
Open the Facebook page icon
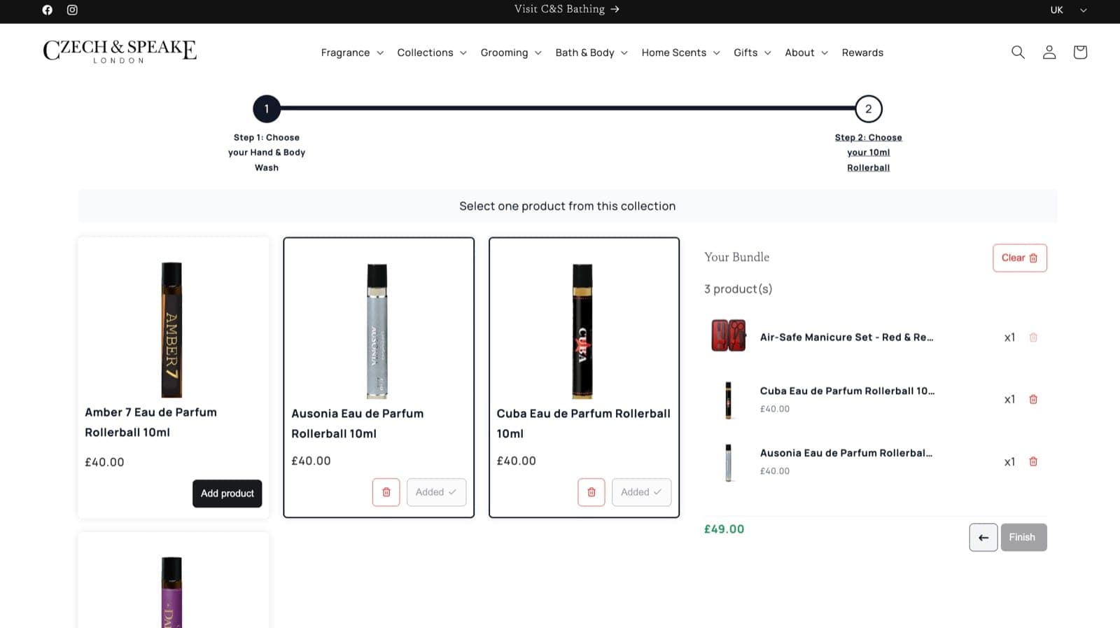tap(48, 10)
